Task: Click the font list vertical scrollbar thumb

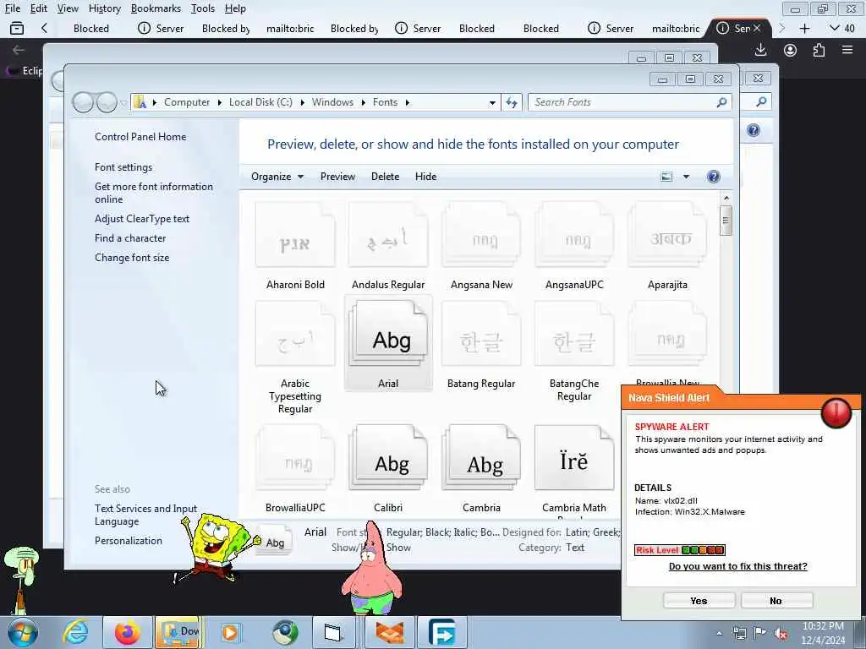Action: click(726, 221)
